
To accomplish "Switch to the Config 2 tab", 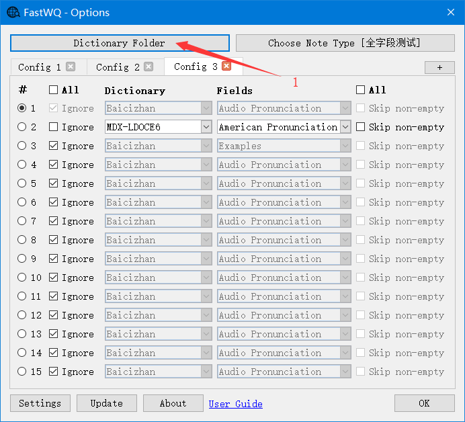I will coord(118,67).
